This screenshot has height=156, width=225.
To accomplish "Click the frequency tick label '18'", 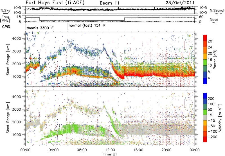I will click(x=19, y=17).
